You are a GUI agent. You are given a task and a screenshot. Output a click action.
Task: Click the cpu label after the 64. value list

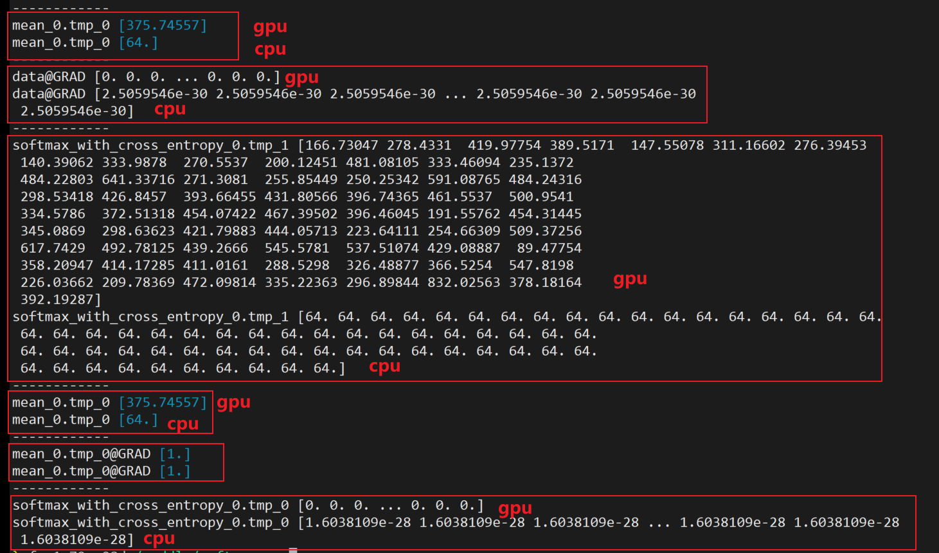coord(384,366)
